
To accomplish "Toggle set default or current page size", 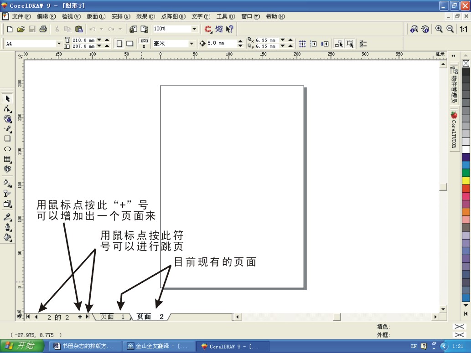I will [x=144, y=44].
